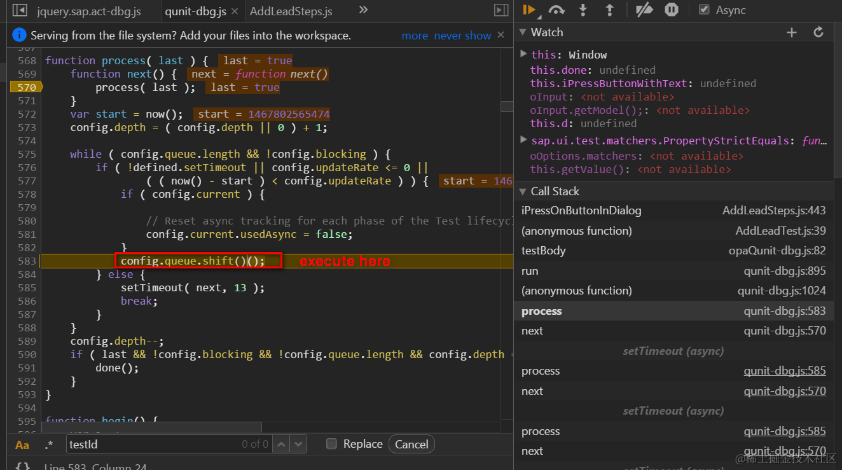Open link AddLeadTest.js:39

781,231
